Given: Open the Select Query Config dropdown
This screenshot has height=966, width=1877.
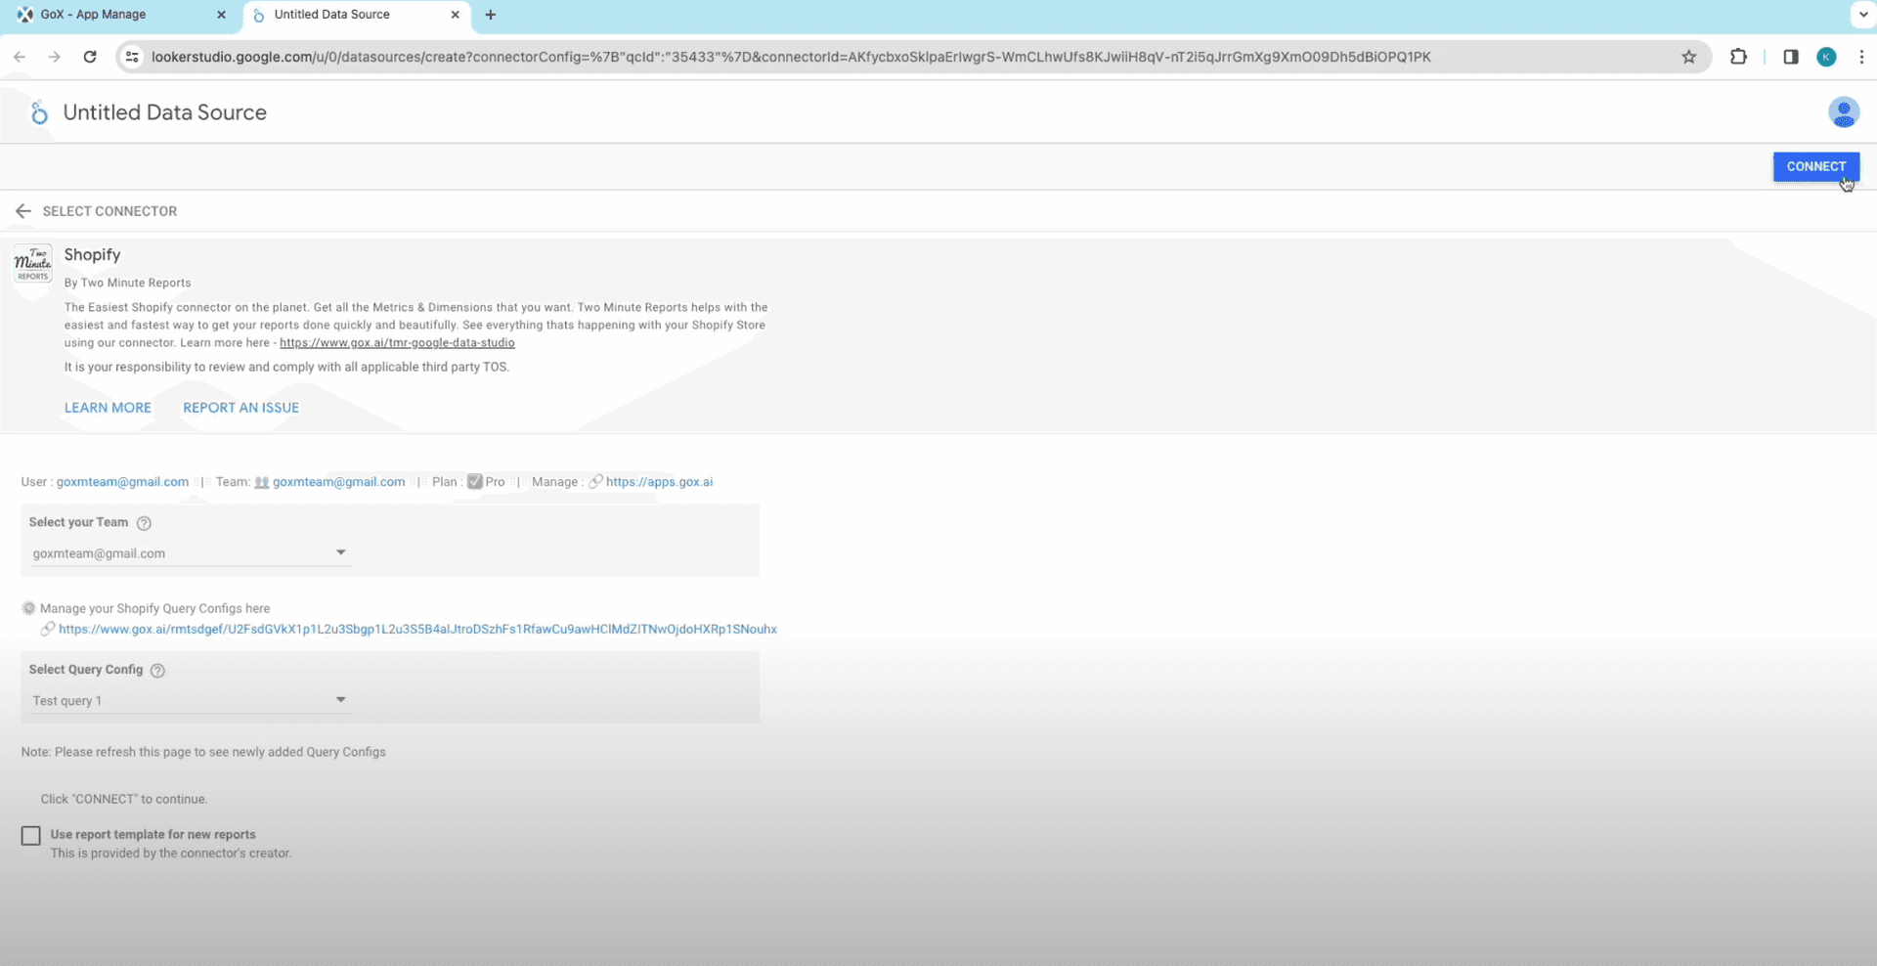Looking at the screenshot, I should point(190,701).
